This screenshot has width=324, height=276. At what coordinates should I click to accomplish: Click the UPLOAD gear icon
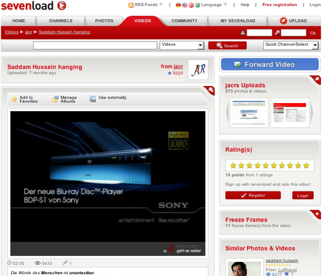(x=283, y=21)
